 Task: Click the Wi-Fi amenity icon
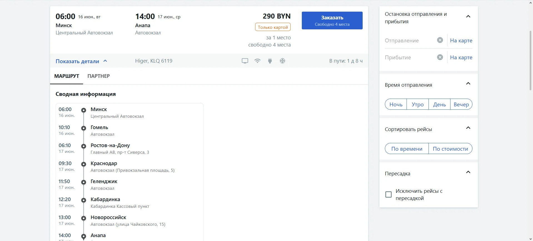257,61
